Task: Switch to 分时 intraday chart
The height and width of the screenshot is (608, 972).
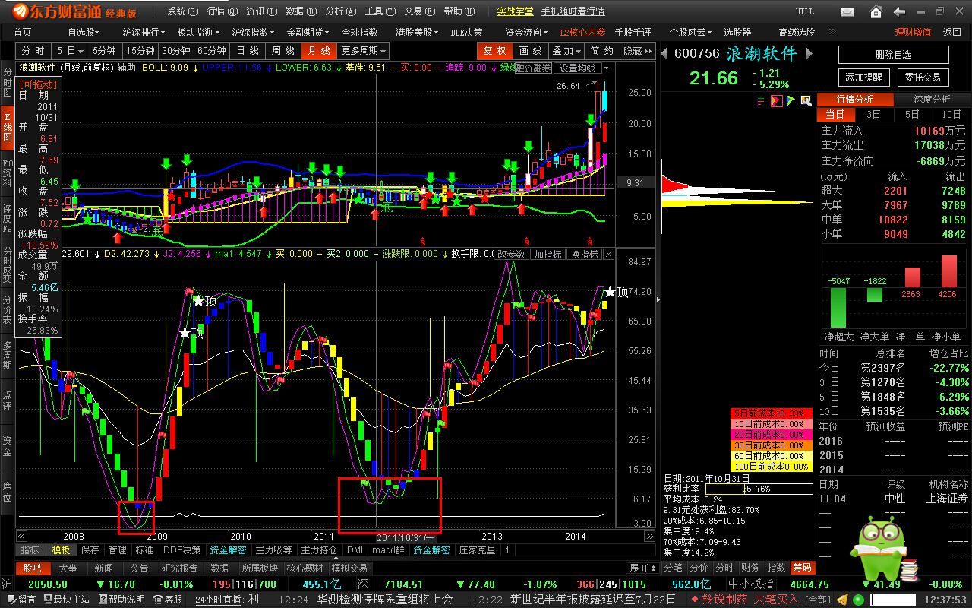Action: [x=33, y=51]
